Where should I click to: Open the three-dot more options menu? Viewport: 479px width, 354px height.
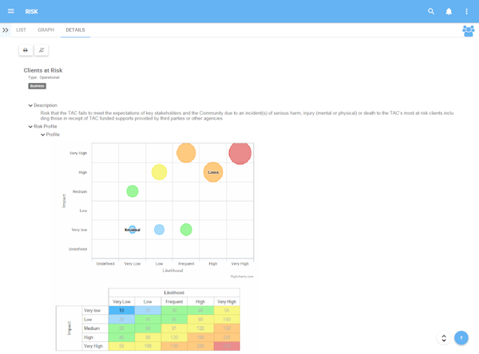tap(467, 11)
